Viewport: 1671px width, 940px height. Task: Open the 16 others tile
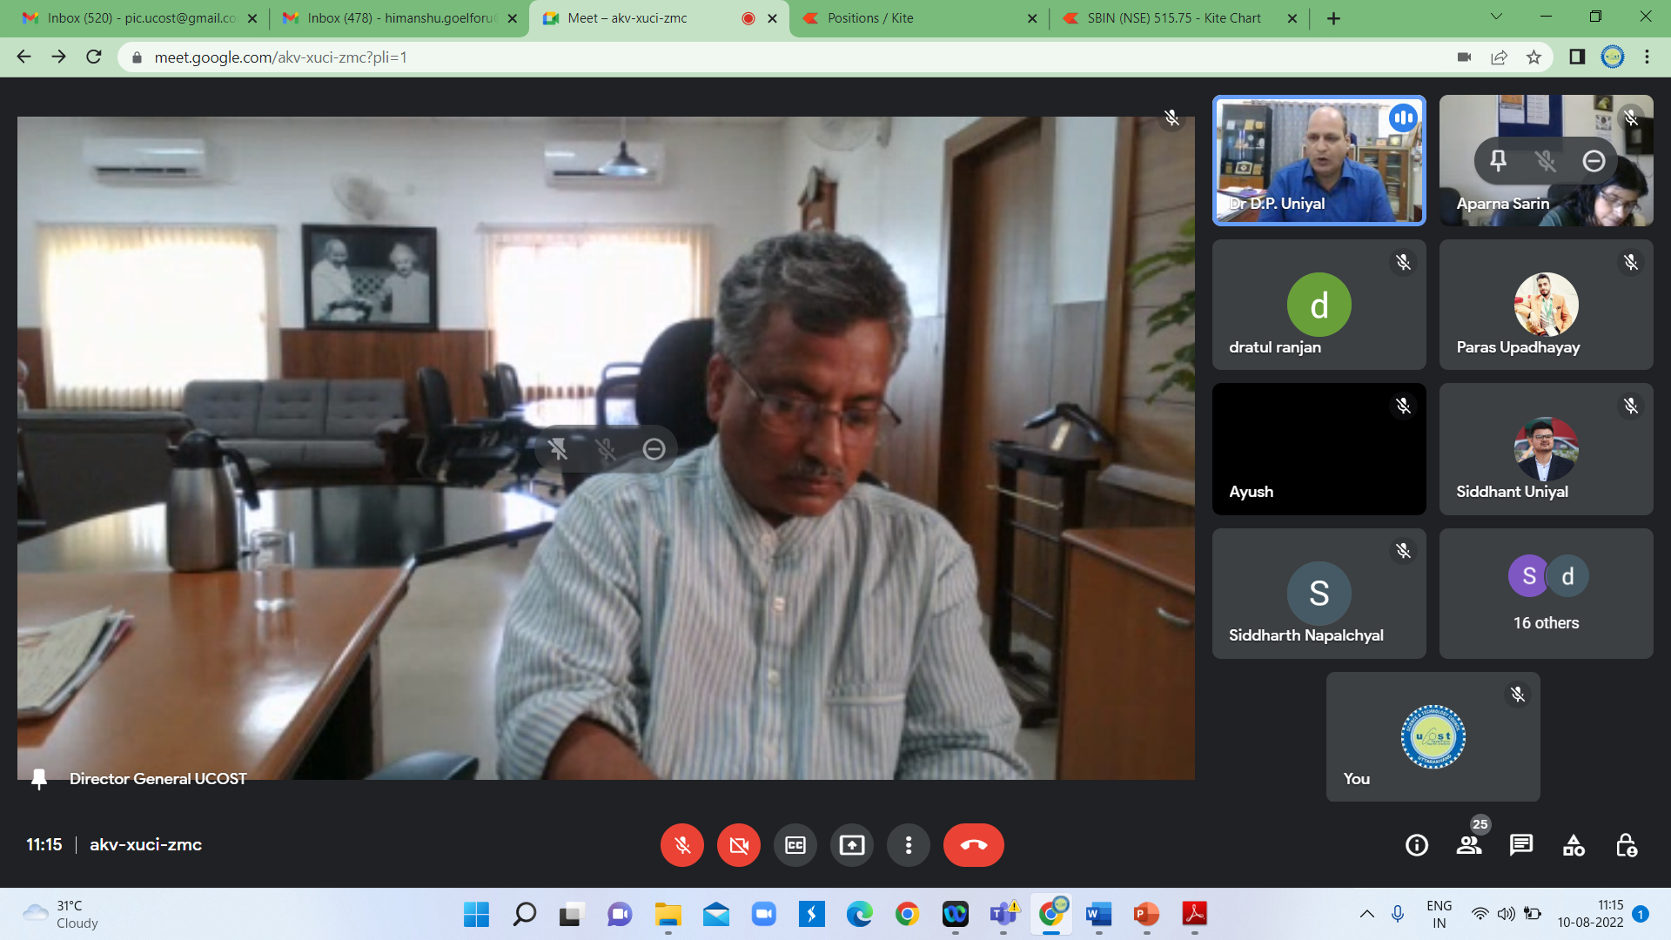coord(1546,594)
